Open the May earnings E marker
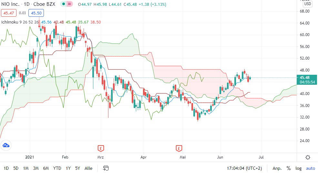Screen dimensions: 318x173 pos(179,148)
